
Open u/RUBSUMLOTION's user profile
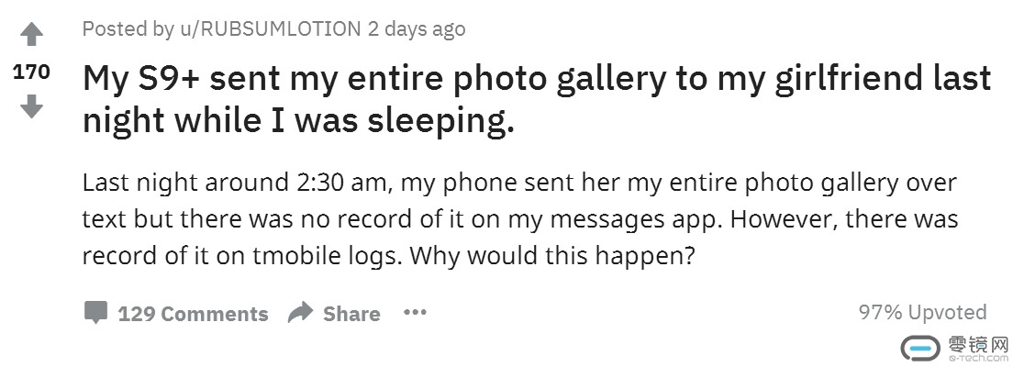point(271,28)
